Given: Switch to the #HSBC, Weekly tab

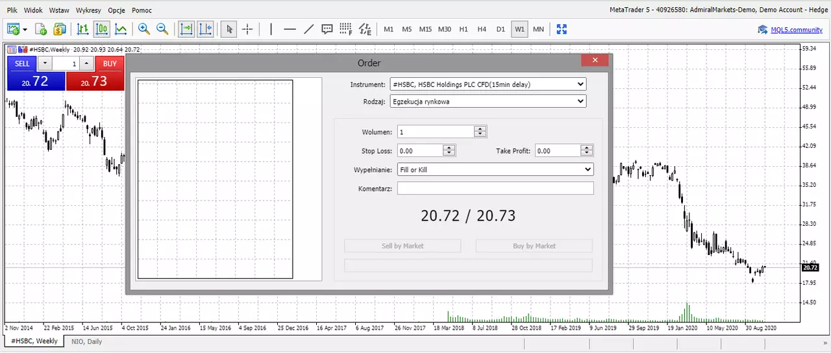Looking at the screenshot, I should click(x=34, y=341).
